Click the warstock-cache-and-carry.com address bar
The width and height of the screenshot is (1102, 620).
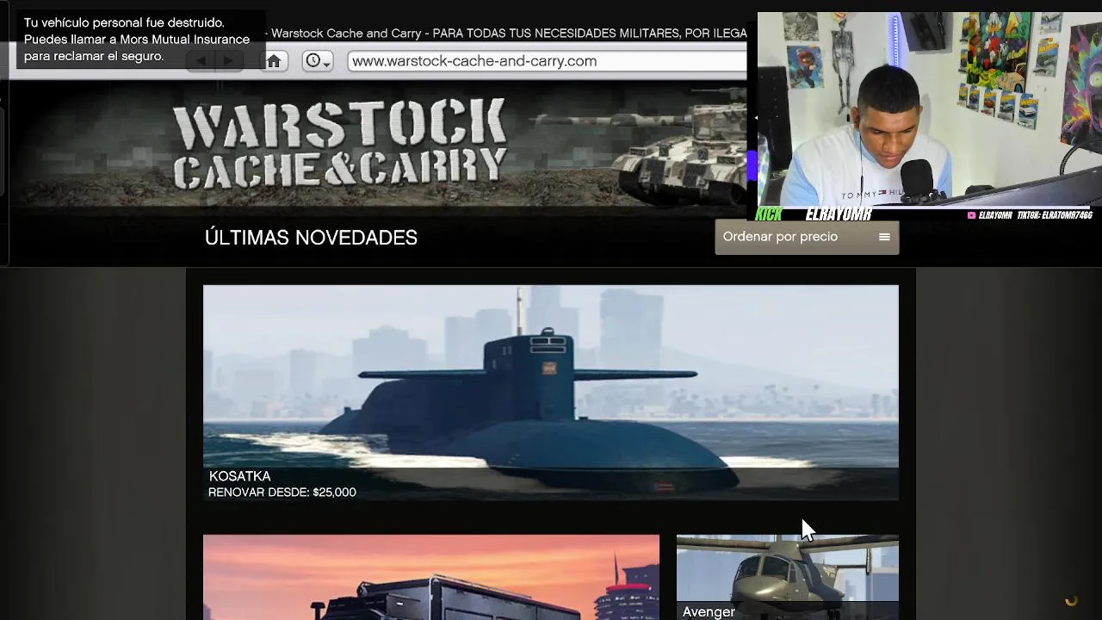click(548, 61)
